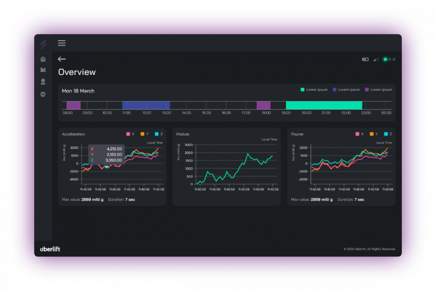This screenshot has width=436, height=291.
Task: Click the Z value 3,350.00 in tooltip
Action: 114,160
